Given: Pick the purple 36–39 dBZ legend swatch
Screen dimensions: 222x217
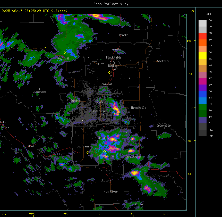Looking at the screenshot, I should 202,88.
